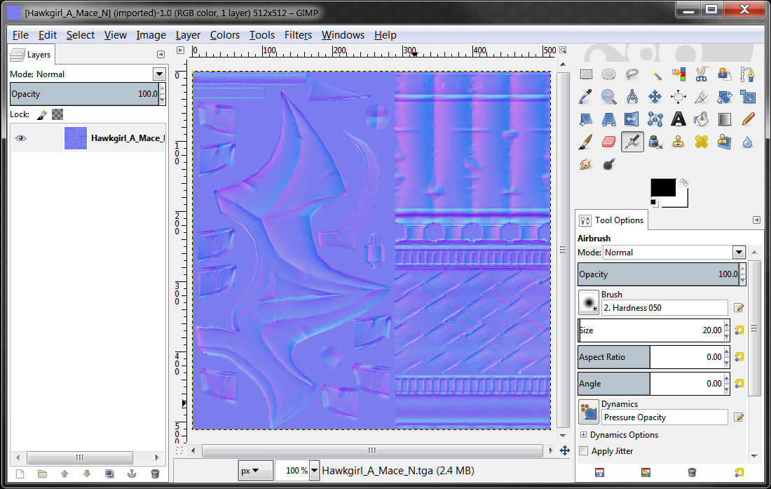Open the Layers panel configuration menu arrow
771x489 pixels.
coord(161,55)
